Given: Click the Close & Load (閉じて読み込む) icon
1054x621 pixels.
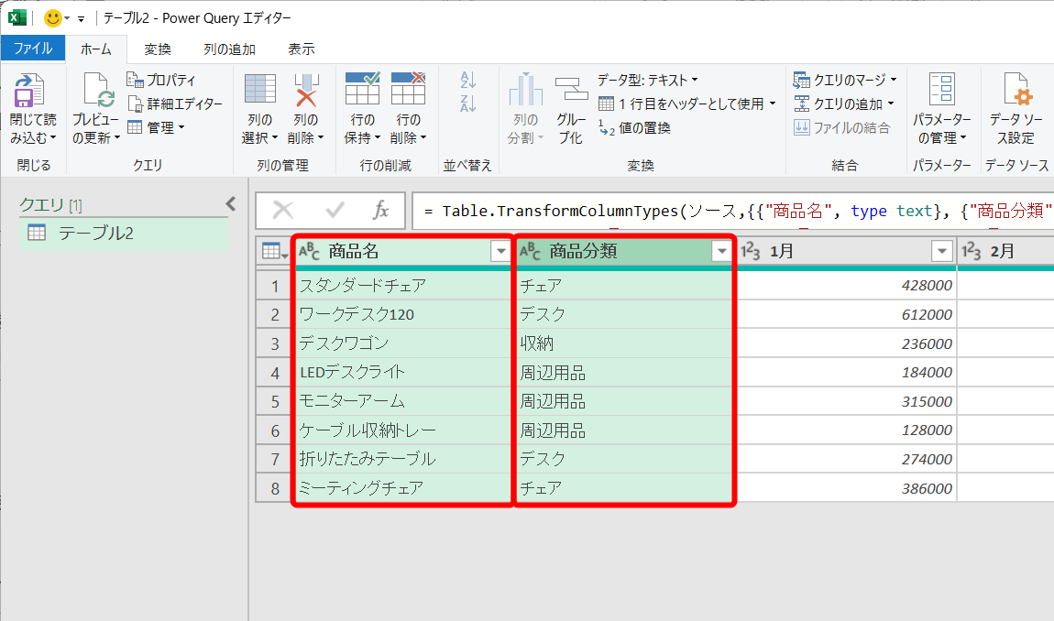Looking at the screenshot, I should [29, 90].
